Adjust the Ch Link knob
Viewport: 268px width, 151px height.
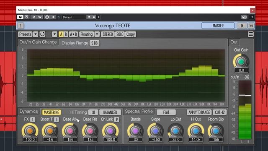111,131
